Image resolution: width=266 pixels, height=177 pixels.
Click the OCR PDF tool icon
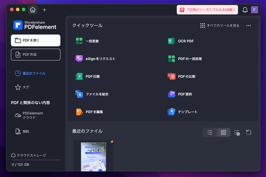coord(171,41)
